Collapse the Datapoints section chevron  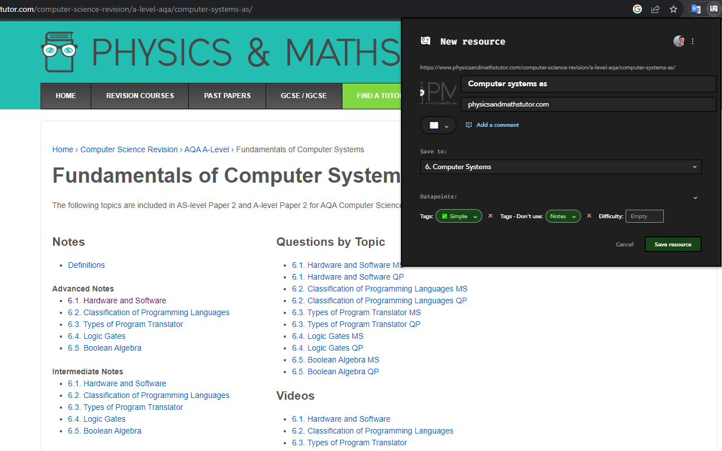[695, 198]
